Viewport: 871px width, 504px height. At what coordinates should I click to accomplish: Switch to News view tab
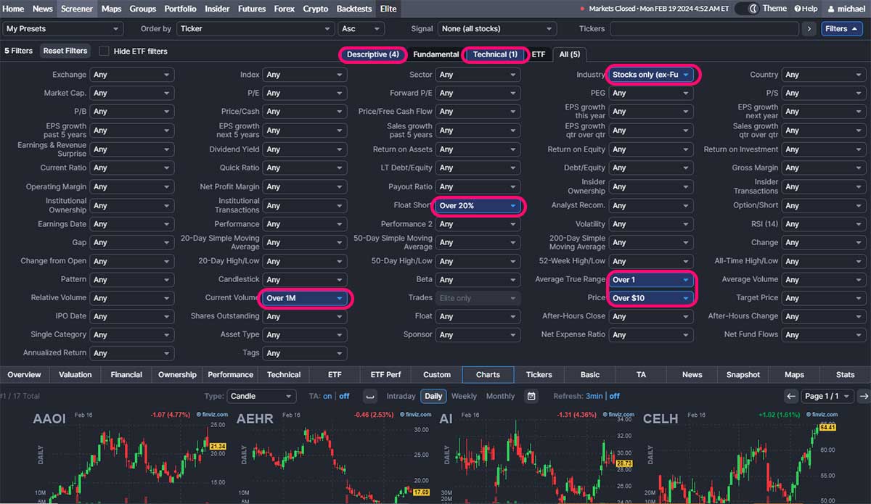[x=692, y=375]
